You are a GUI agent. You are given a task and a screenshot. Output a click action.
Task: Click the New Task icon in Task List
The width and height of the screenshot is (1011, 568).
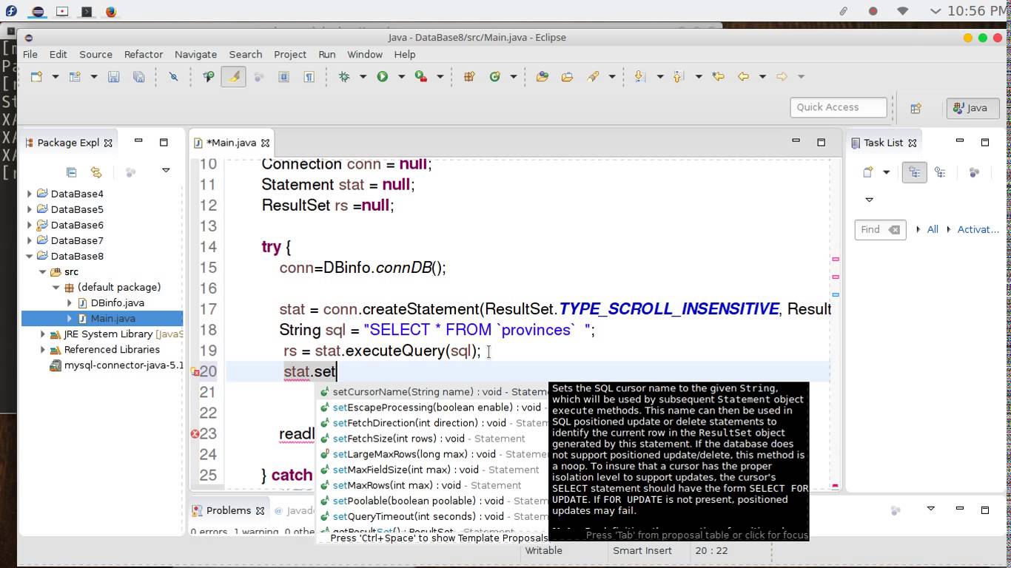pyautogui.click(x=867, y=172)
